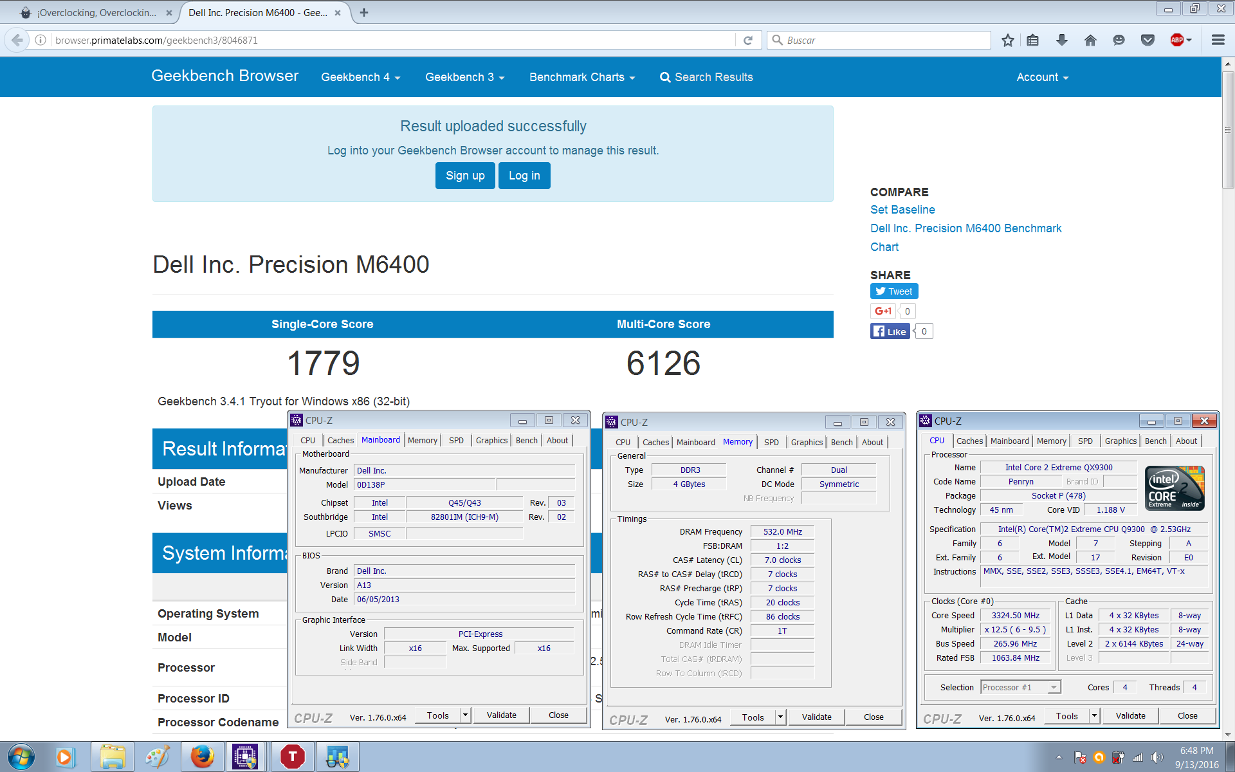Click the Sign up button
1235x772 pixels.
coord(465,176)
